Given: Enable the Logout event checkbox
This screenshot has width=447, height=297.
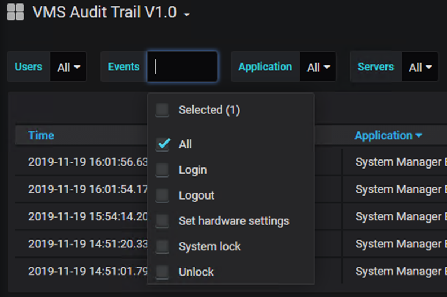Looking at the screenshot, I should point(163,196).
